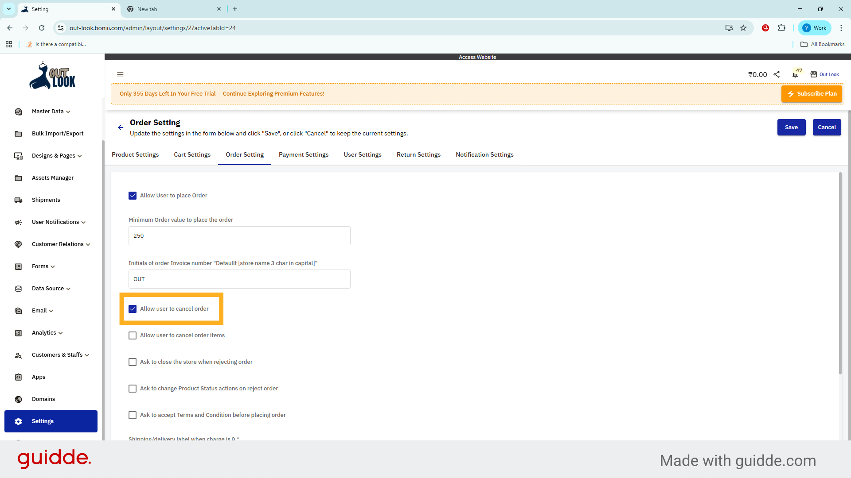This screenshot has height=478, width=851.
Task: Click the Bulk Import/Export icon
Action: pyautogui.click(x=18, y=134)
